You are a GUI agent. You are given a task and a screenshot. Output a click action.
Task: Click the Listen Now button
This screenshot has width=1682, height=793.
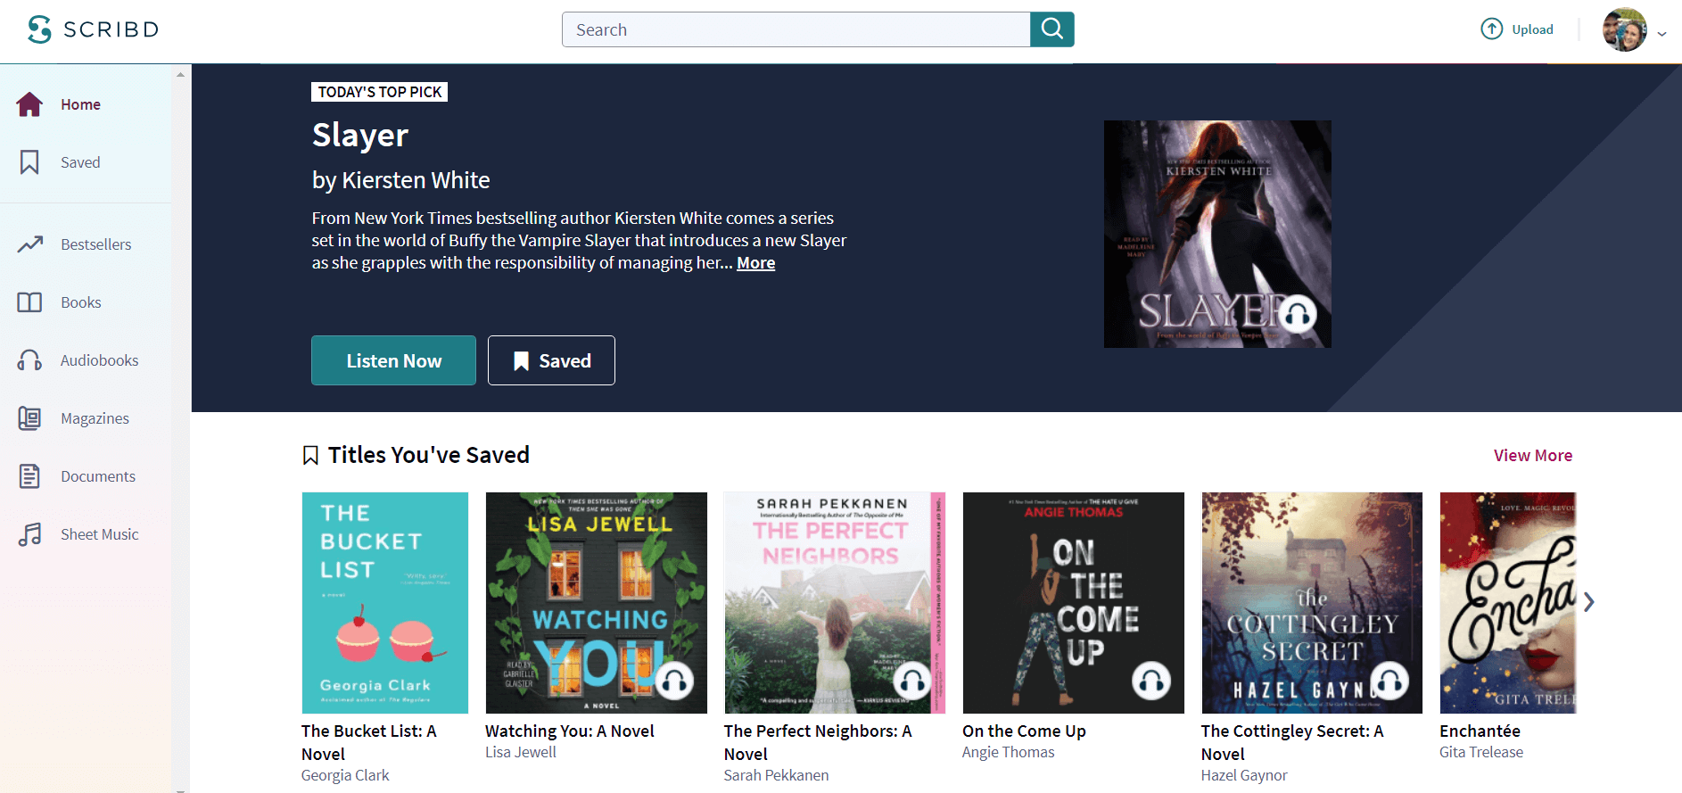[x=393, y=360]
